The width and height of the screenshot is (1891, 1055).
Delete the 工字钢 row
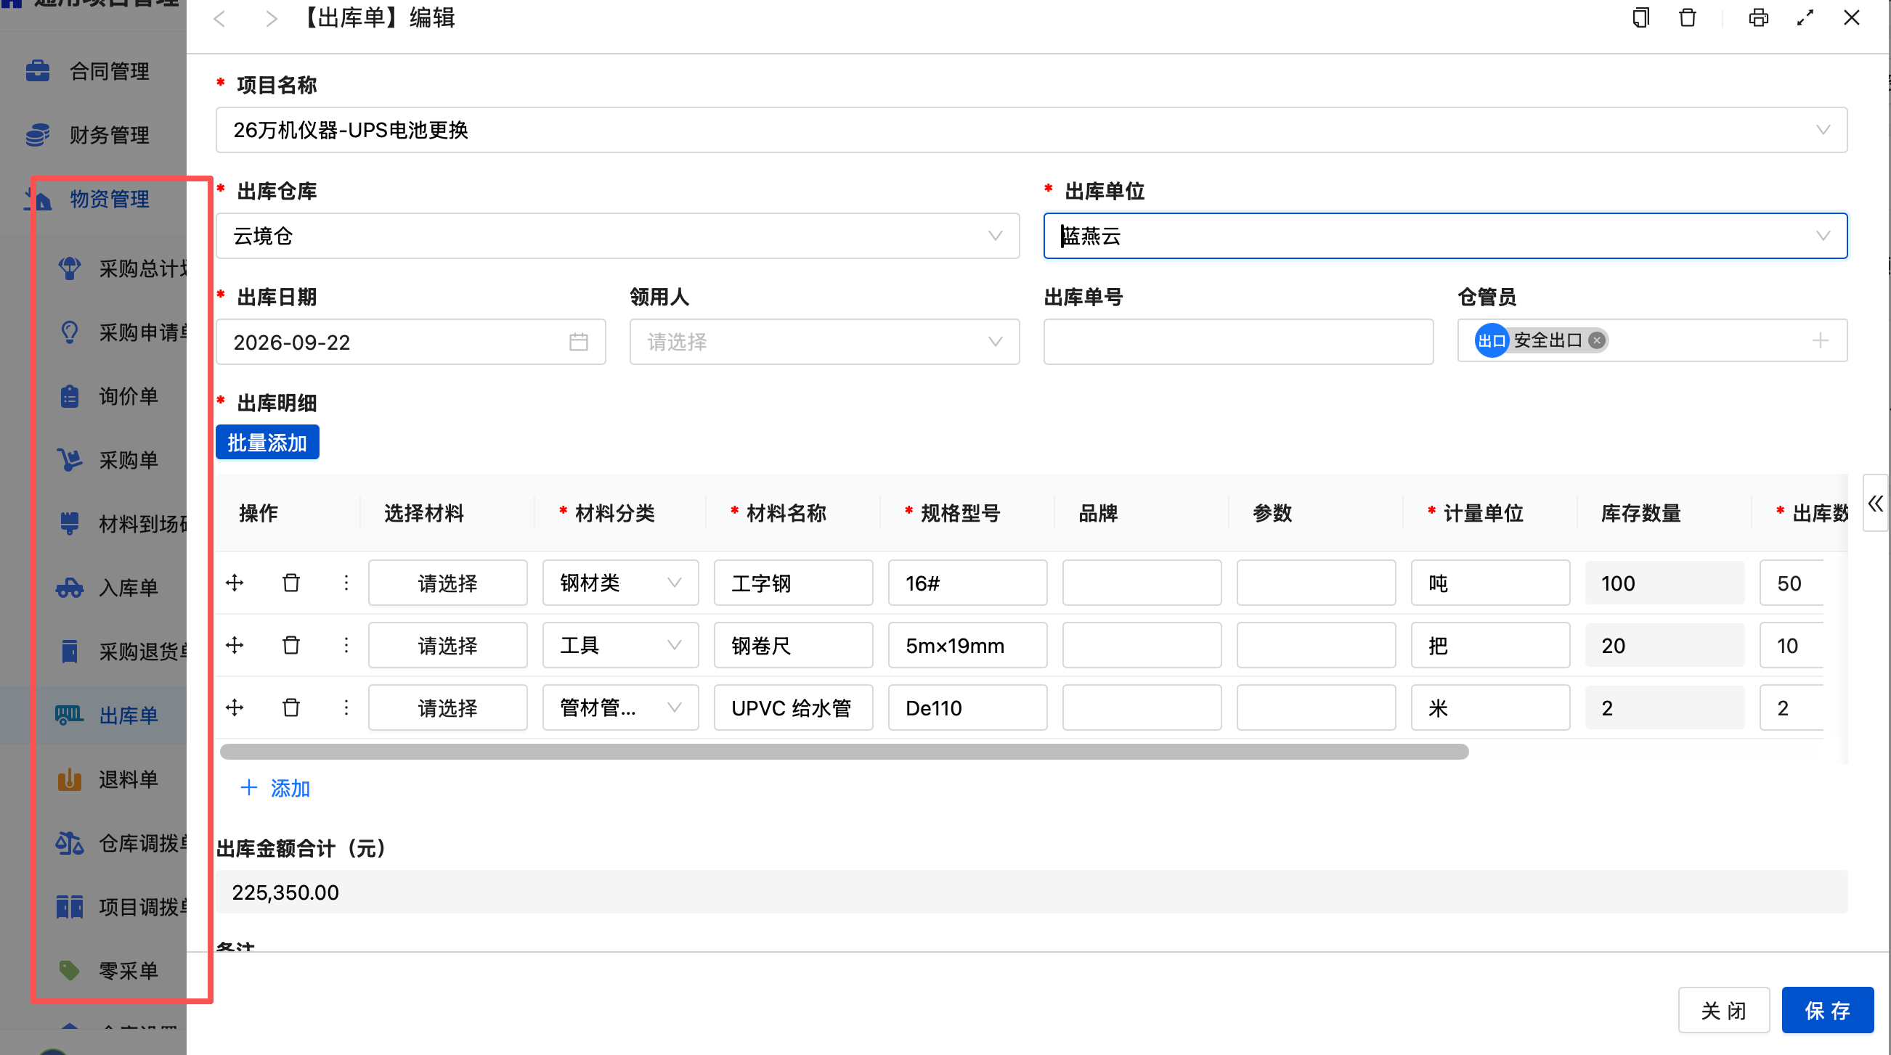tap(290, 583)
